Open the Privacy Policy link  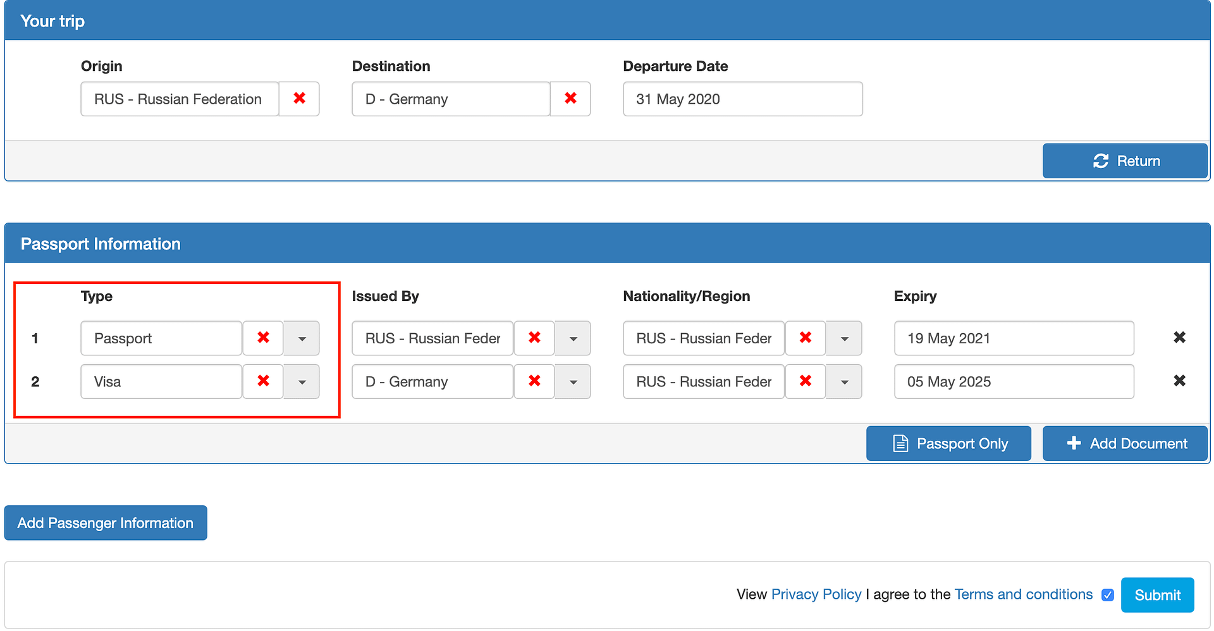point(816,594)
